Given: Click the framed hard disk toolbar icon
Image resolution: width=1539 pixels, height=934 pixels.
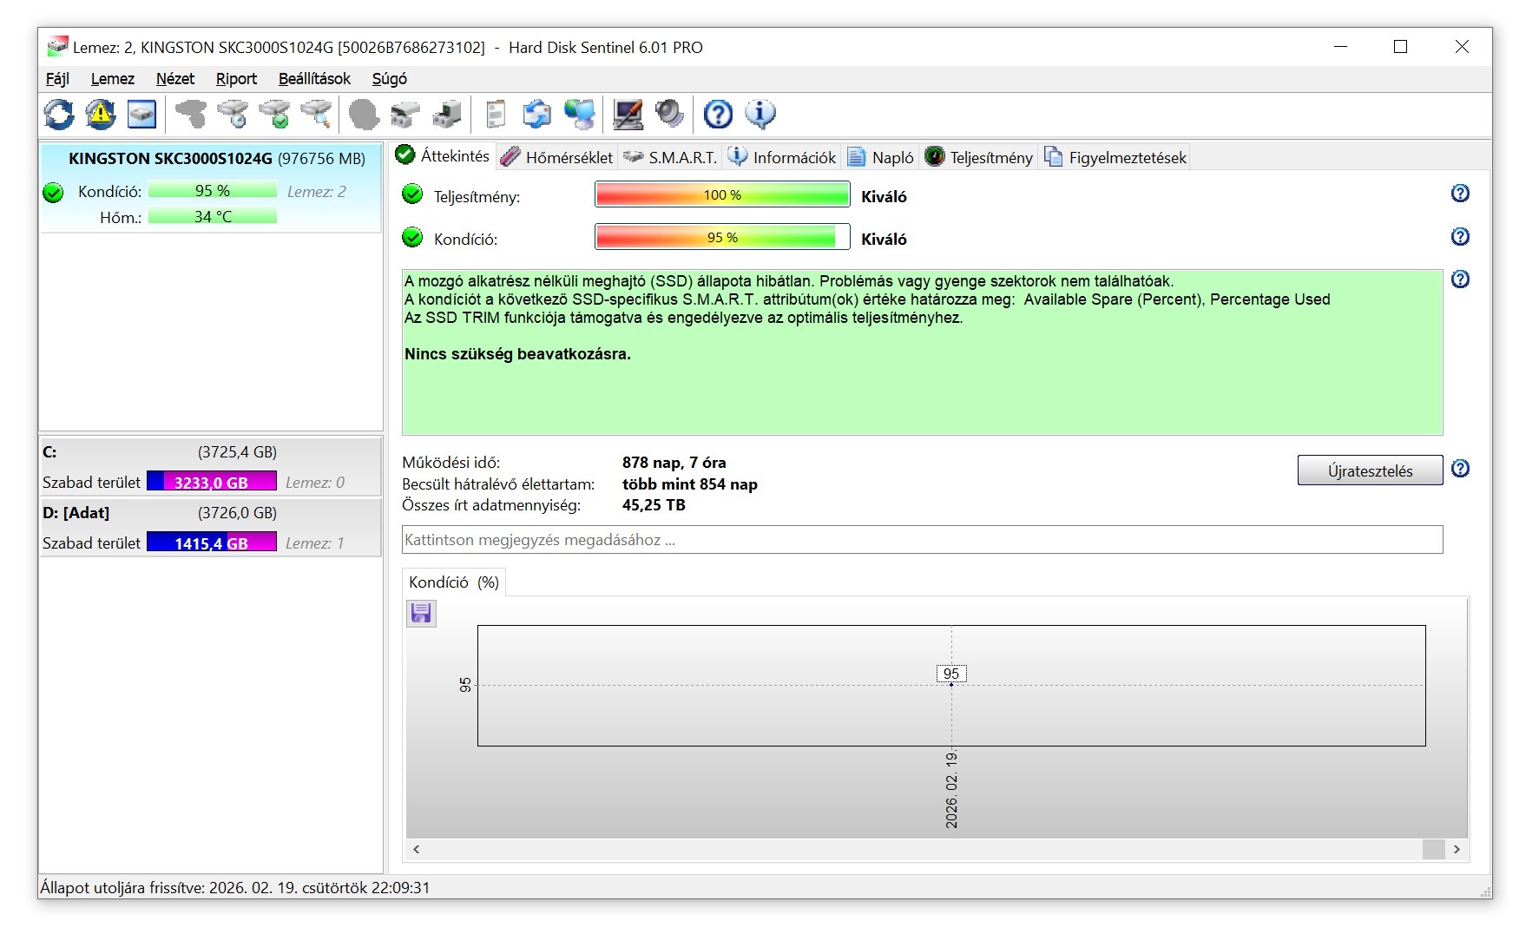Looking at the screenshot, I should coord(142,114).
